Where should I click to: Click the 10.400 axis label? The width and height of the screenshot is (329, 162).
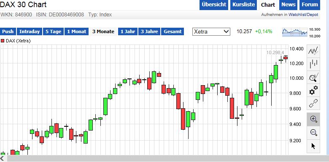(296, 49)
